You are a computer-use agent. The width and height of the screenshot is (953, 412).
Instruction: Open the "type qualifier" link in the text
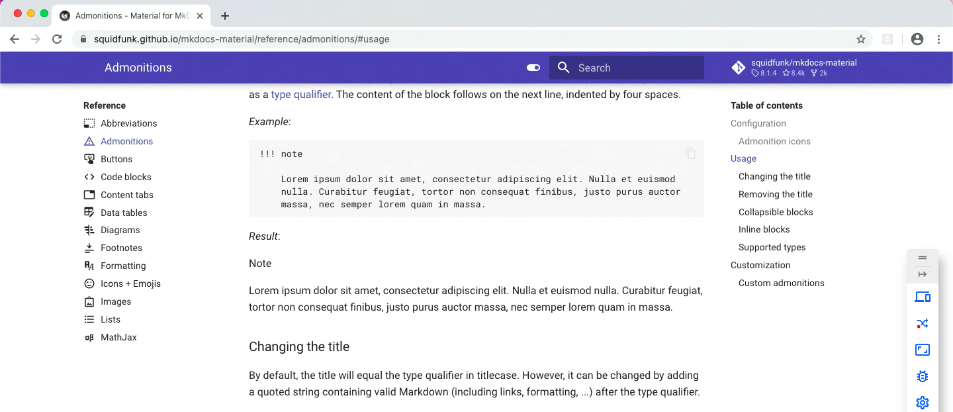[x=302, y=94]
